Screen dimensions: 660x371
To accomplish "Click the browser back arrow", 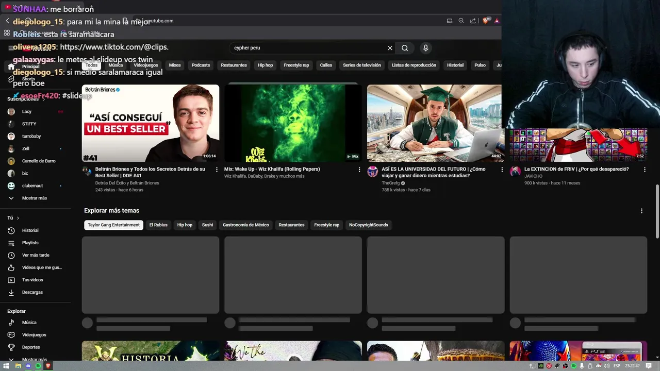I will pos(7,21).
